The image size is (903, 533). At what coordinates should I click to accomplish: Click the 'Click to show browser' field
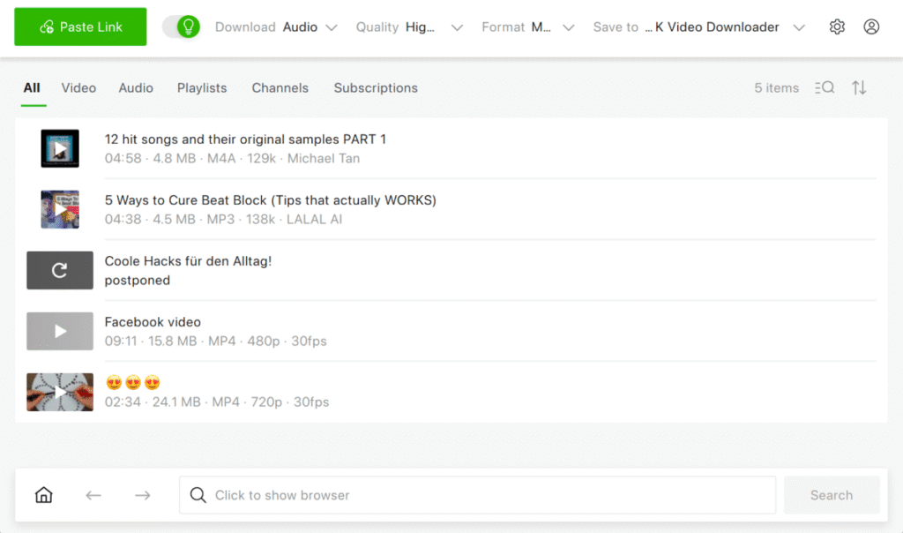(x=477, y=495)
